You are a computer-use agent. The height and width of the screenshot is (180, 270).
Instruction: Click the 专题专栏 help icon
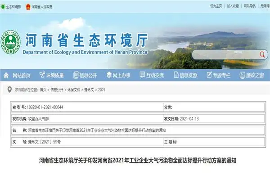tap(208, 75)
